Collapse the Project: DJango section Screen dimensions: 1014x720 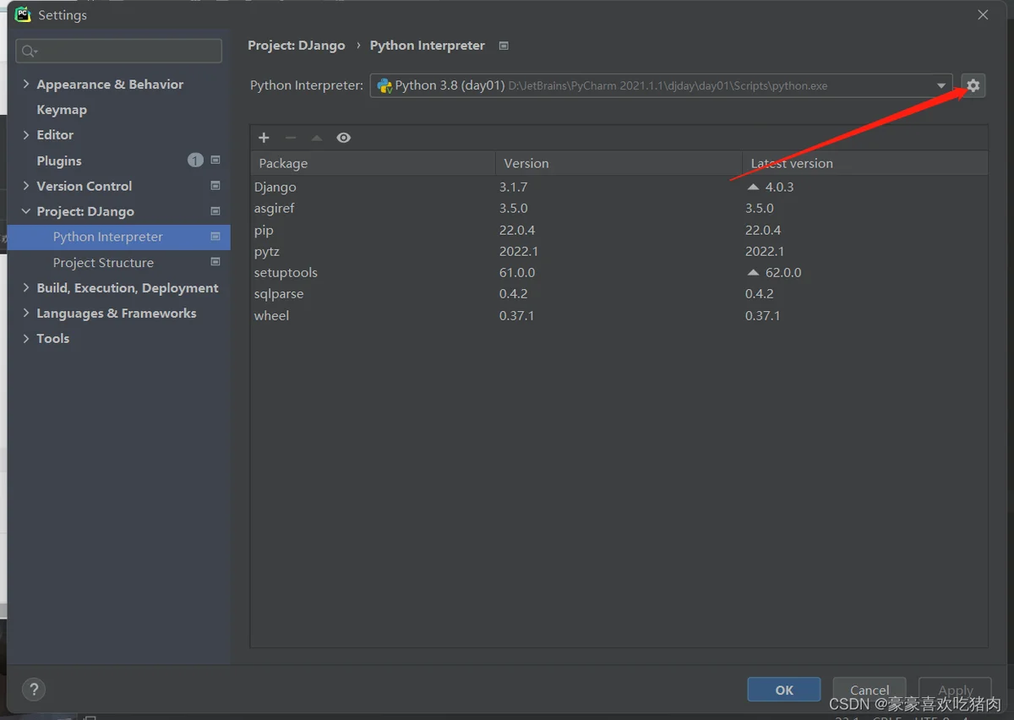[26, 211]
